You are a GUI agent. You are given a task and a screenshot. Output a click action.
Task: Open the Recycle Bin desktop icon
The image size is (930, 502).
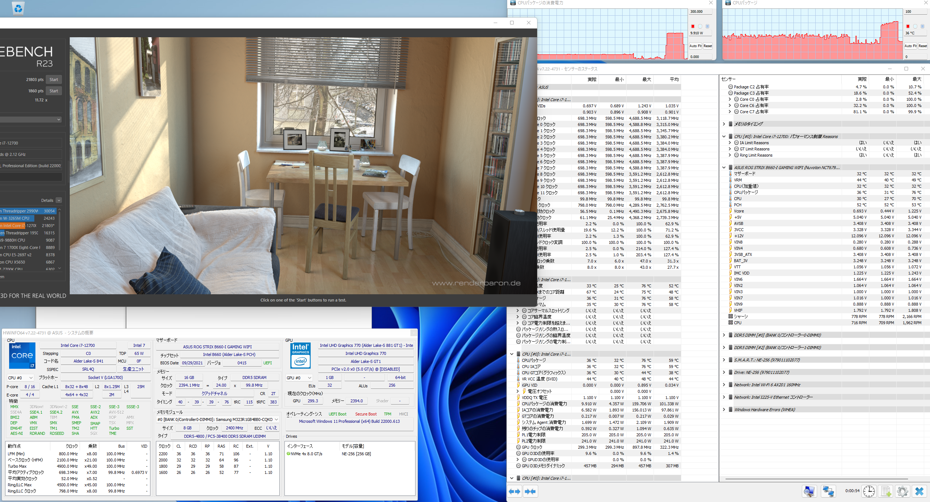[18, 8]
